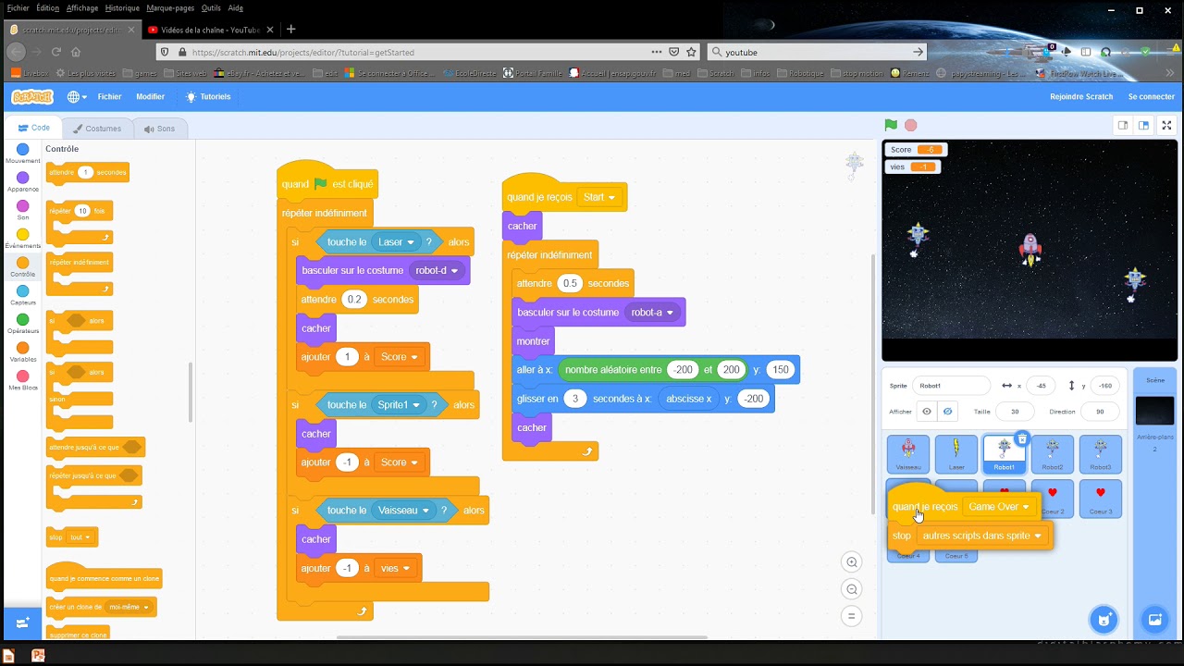The image size is (1184, 666).
Task: Open the Code tab
Action: (x=34, y=128)
